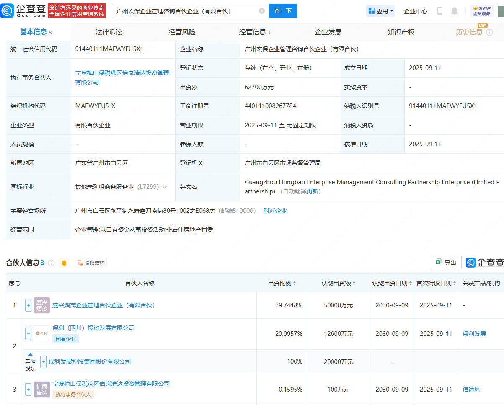504x405 pixels.
Task: Click the 0.1595% share cell
Action: tap(290, 389)
